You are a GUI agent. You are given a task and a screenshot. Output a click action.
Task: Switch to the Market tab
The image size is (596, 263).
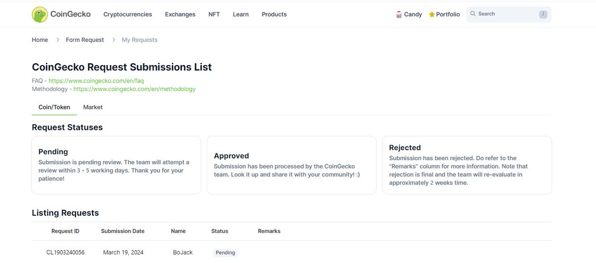(93, 107)
